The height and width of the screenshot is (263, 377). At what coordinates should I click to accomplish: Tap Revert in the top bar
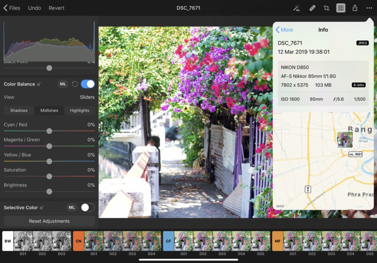click(x=57, y=8)
